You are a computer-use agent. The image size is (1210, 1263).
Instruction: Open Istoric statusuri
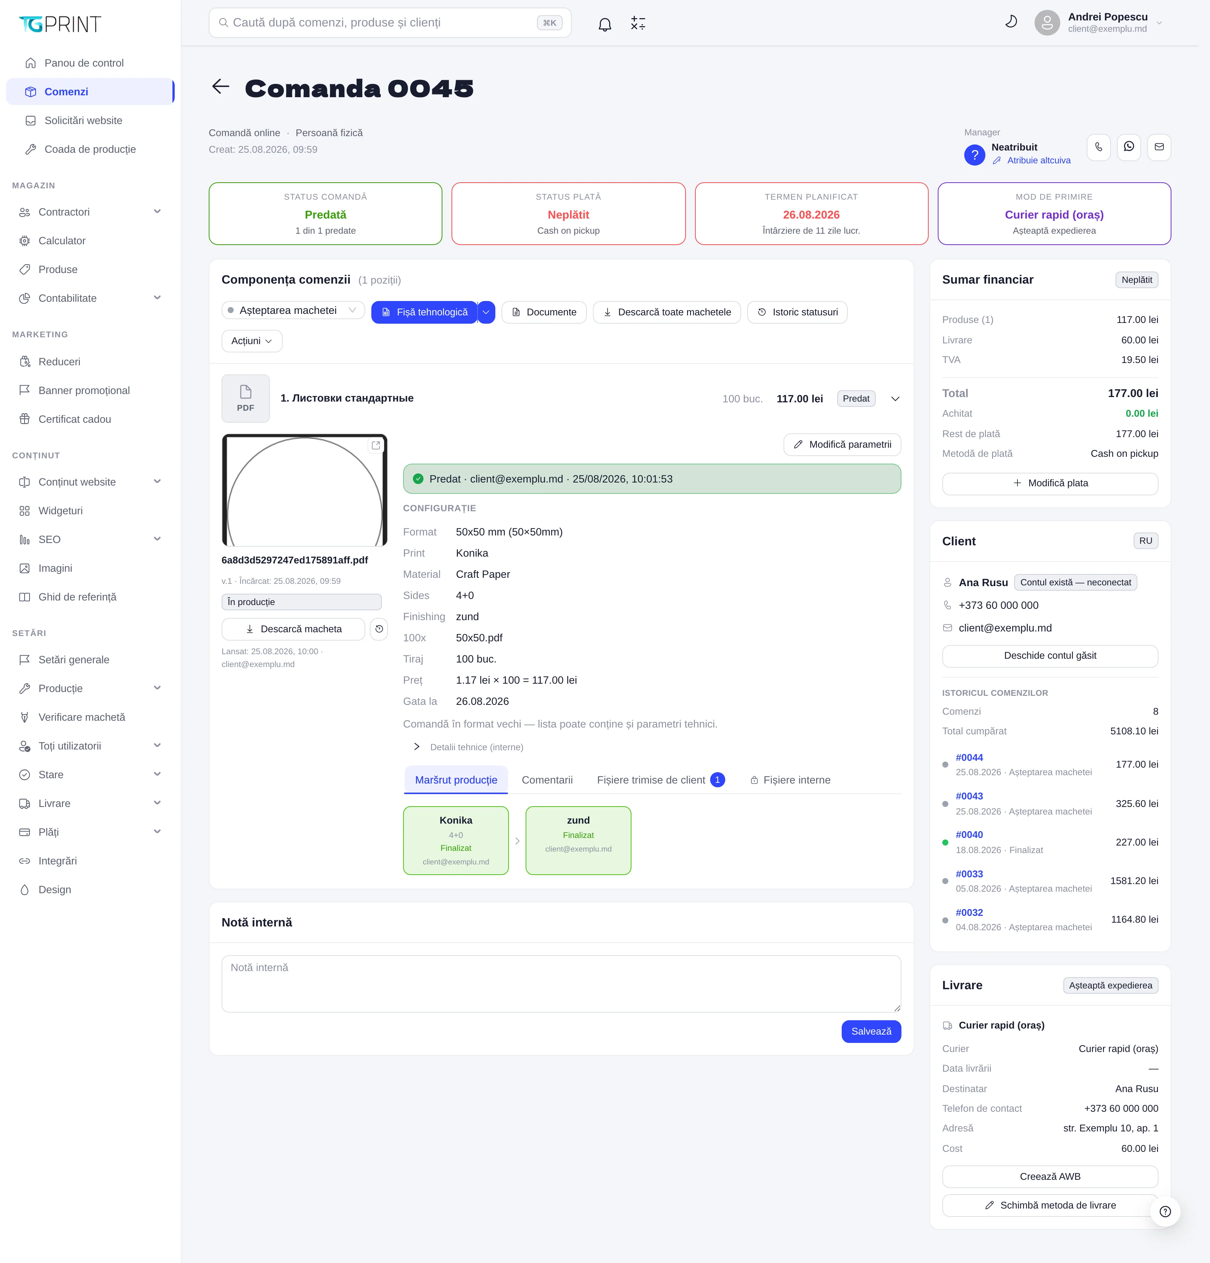(x=797, y=312)
